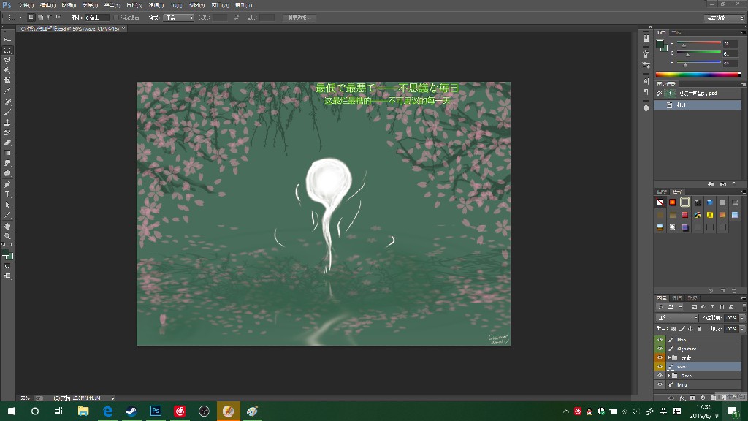Open the File menu
This screenshot has height=421, width=748.
pyautogui.click(x=25, y=5)
